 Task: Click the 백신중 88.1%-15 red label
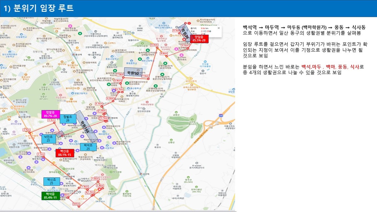tap(65, 153)
